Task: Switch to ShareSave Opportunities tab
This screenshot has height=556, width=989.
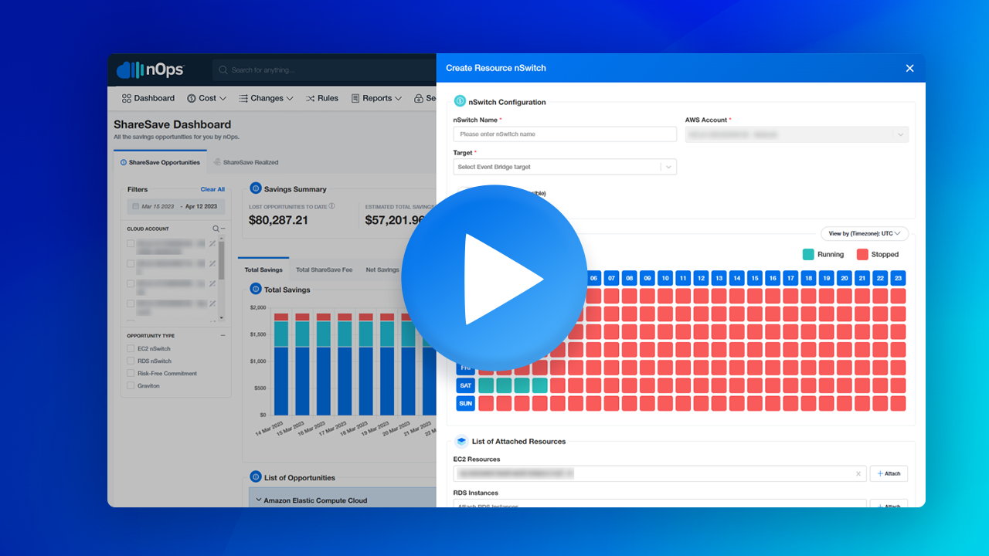Action: pos(160,162)
